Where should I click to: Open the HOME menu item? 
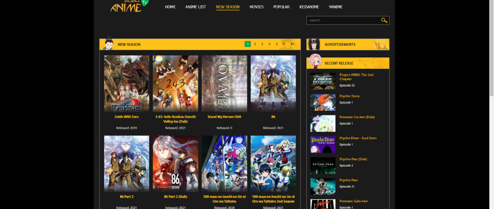[x=170, y=7]
